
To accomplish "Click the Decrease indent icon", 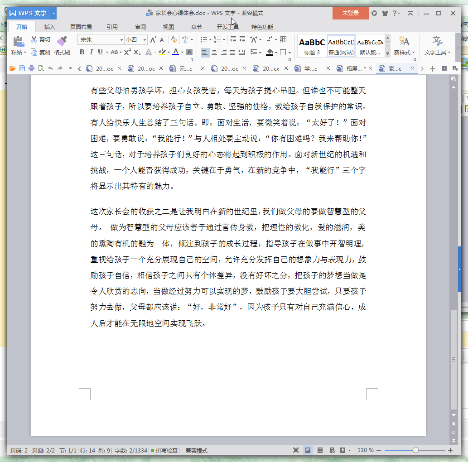I will pyautogui.click(x=233, y=39).
